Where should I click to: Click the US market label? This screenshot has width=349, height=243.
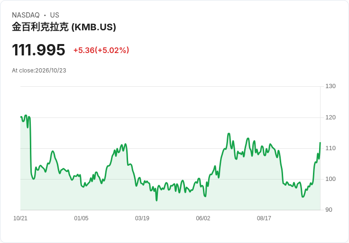tap(55, 15)
